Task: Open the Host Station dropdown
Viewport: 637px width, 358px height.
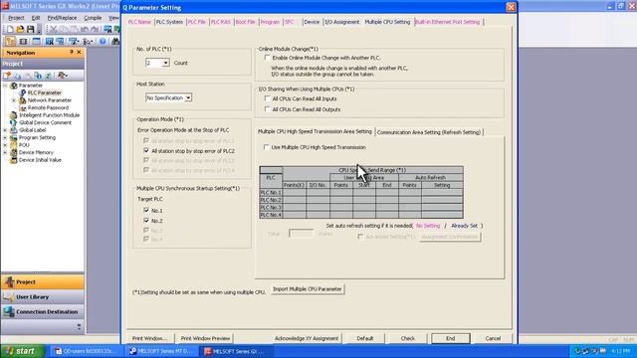Action: coord(188,97)
